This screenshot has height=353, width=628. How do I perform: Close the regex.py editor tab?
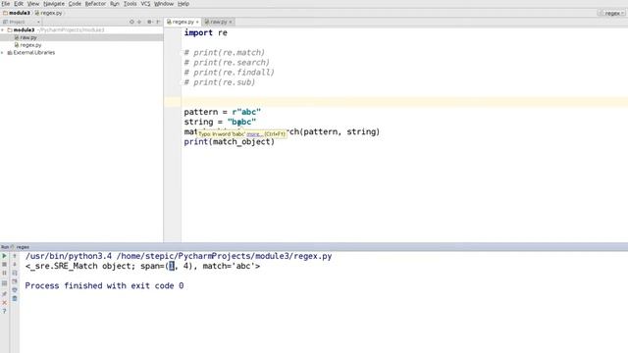tap(197, 22)
